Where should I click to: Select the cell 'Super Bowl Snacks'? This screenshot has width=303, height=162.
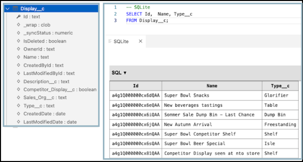point(212,95)
